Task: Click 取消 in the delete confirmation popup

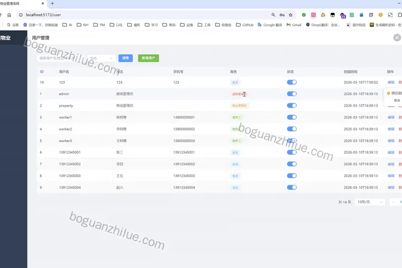Action: click(397, 100)
